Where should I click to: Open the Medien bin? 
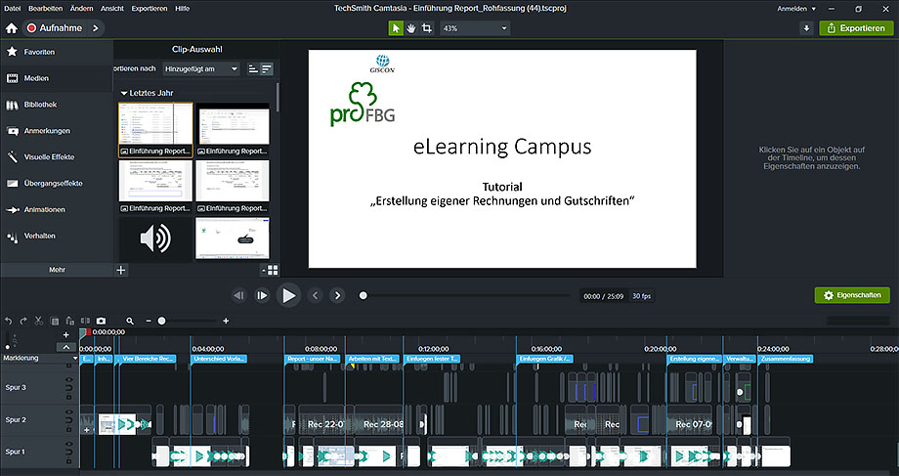click(x=57, y=78)
